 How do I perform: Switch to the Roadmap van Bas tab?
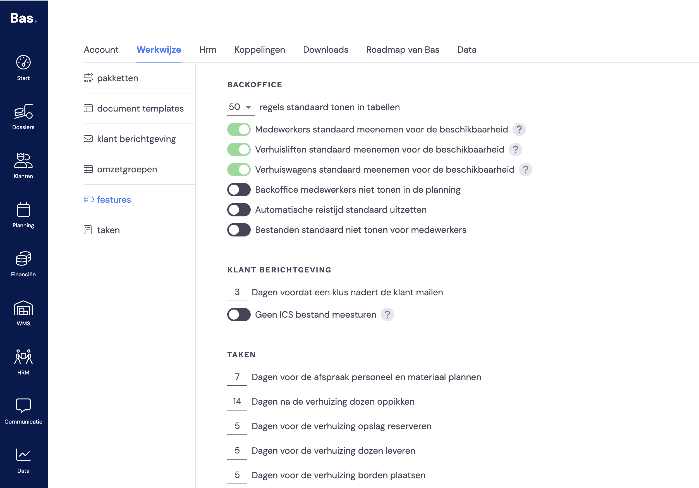pyautogui.click(x=403, y=50)
